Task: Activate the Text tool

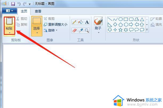Action: tap(87, 22)
